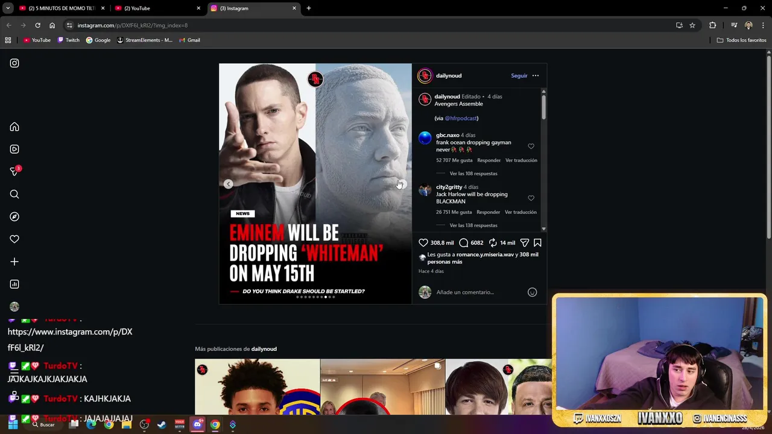
Task: Like the post with the heart icon
Action: coord(423,242)
